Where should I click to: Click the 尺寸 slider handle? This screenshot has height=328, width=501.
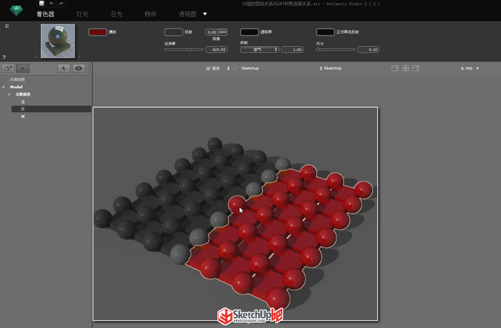318,50
